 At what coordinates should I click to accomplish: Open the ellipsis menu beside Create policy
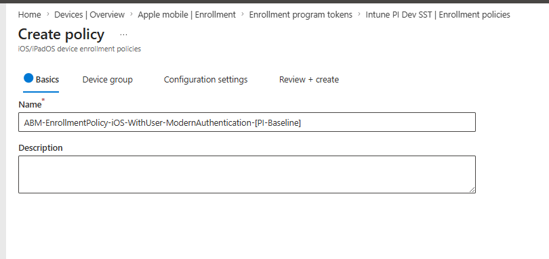pyautogui.click(x=123, y=34)
